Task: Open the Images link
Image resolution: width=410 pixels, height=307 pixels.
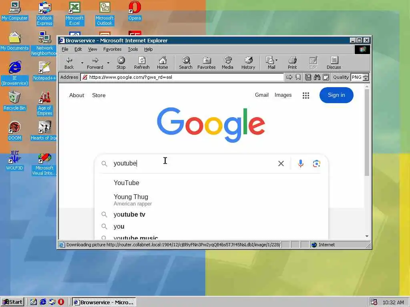Action: pos(283,95)
